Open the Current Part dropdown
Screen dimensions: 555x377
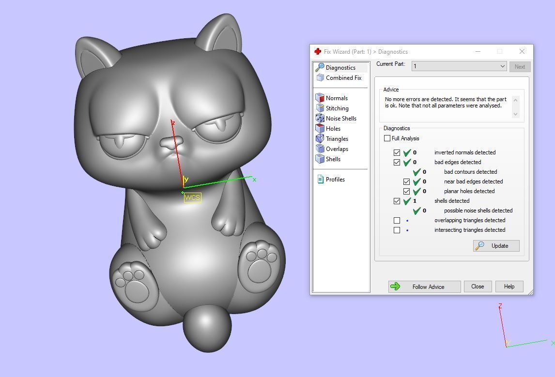459,66
